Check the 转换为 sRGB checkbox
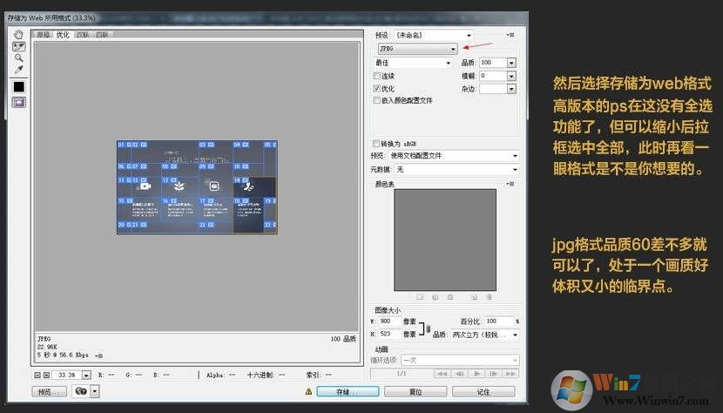This screenshot has height=413, width=723. point(376,143)
